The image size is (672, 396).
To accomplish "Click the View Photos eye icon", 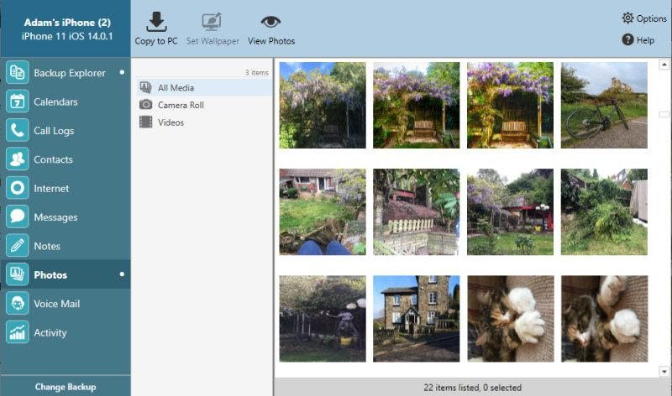I will tap(270, 22).
